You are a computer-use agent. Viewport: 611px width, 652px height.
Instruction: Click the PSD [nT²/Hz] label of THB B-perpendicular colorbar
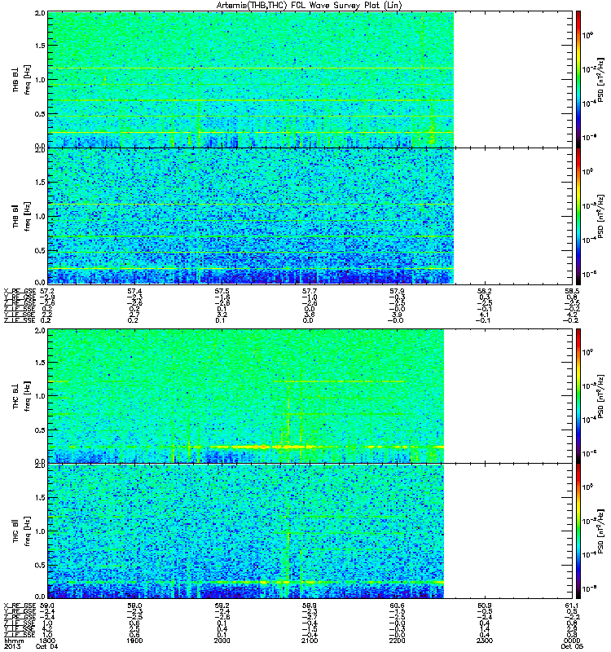tap(600, 80)
